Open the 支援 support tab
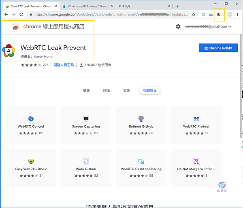This screenshot has width=243, height=208. (x=126, y=90)
